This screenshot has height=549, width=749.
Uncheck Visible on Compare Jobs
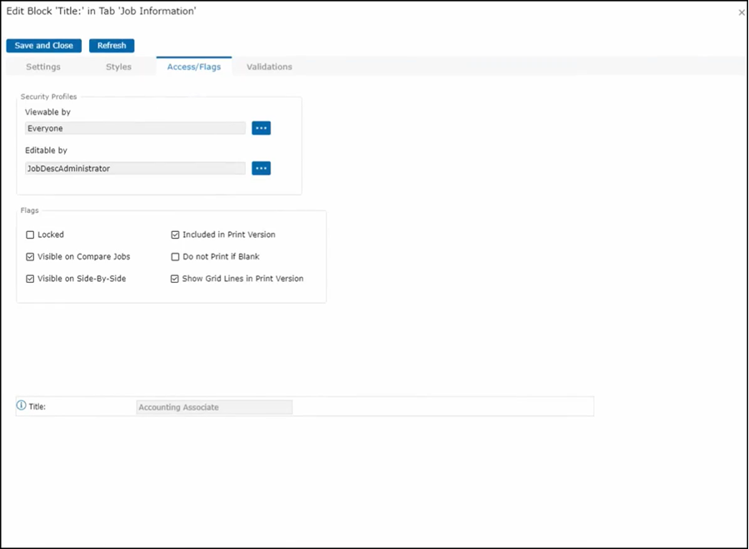[31, 257]
